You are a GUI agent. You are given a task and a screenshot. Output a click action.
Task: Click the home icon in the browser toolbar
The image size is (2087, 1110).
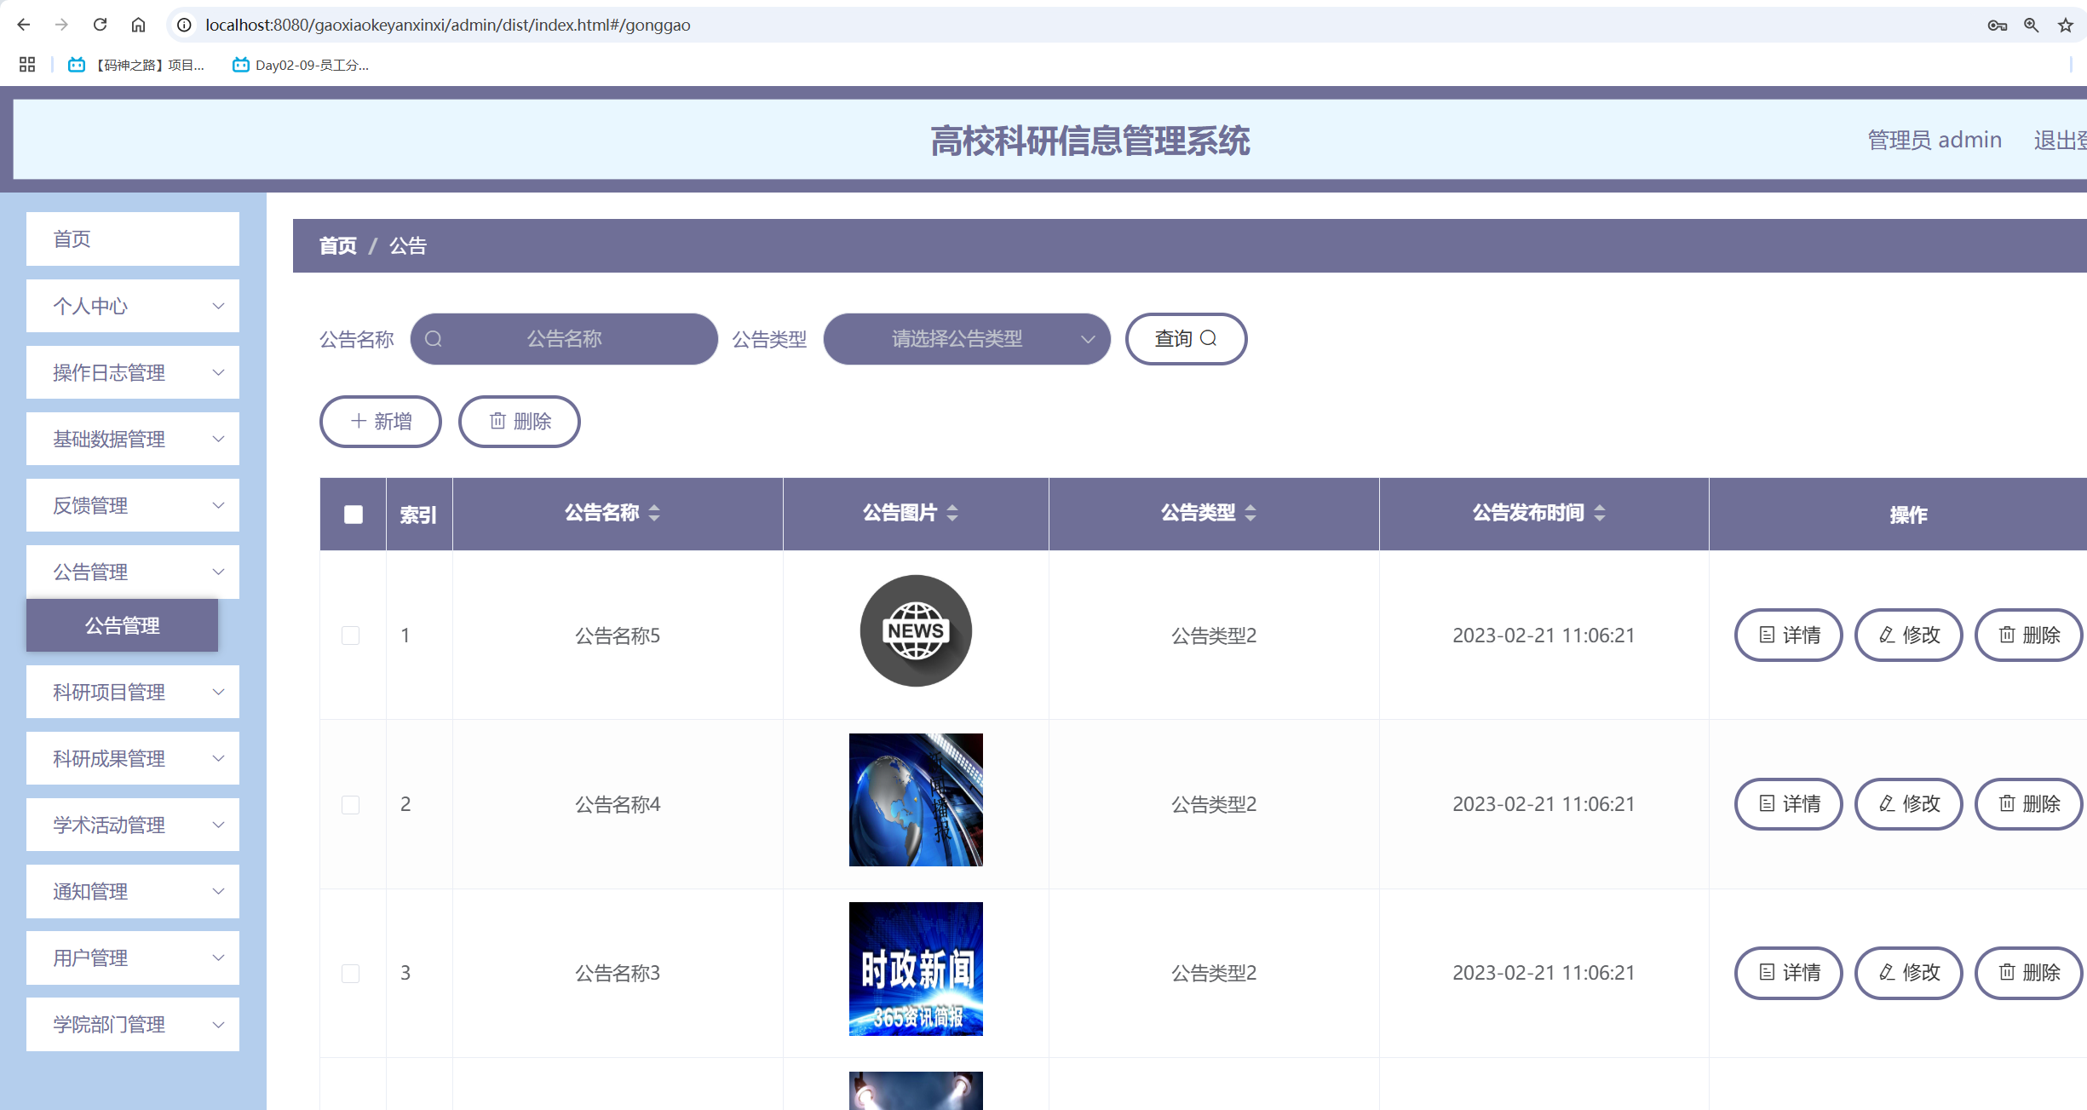point(139,25)
